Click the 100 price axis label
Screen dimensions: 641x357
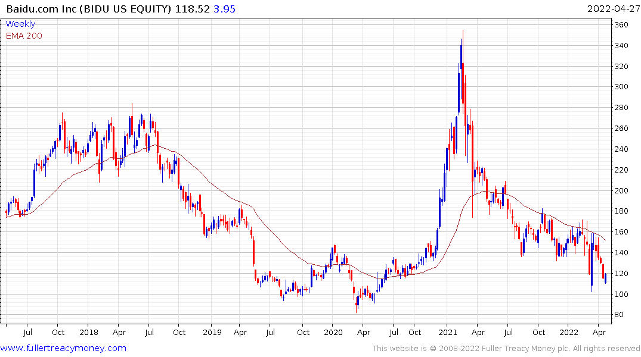click(x=621, y=294)
